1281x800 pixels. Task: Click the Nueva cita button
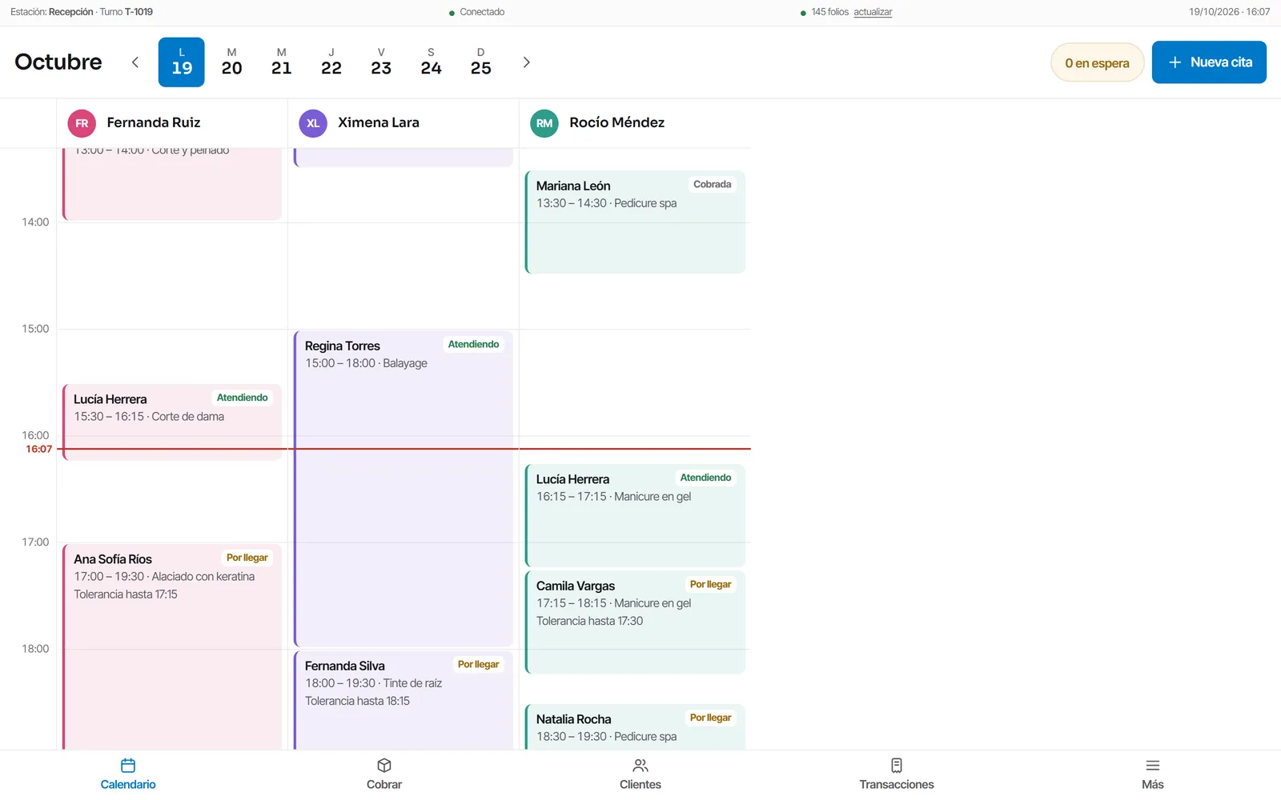(x=1209, y=62)
